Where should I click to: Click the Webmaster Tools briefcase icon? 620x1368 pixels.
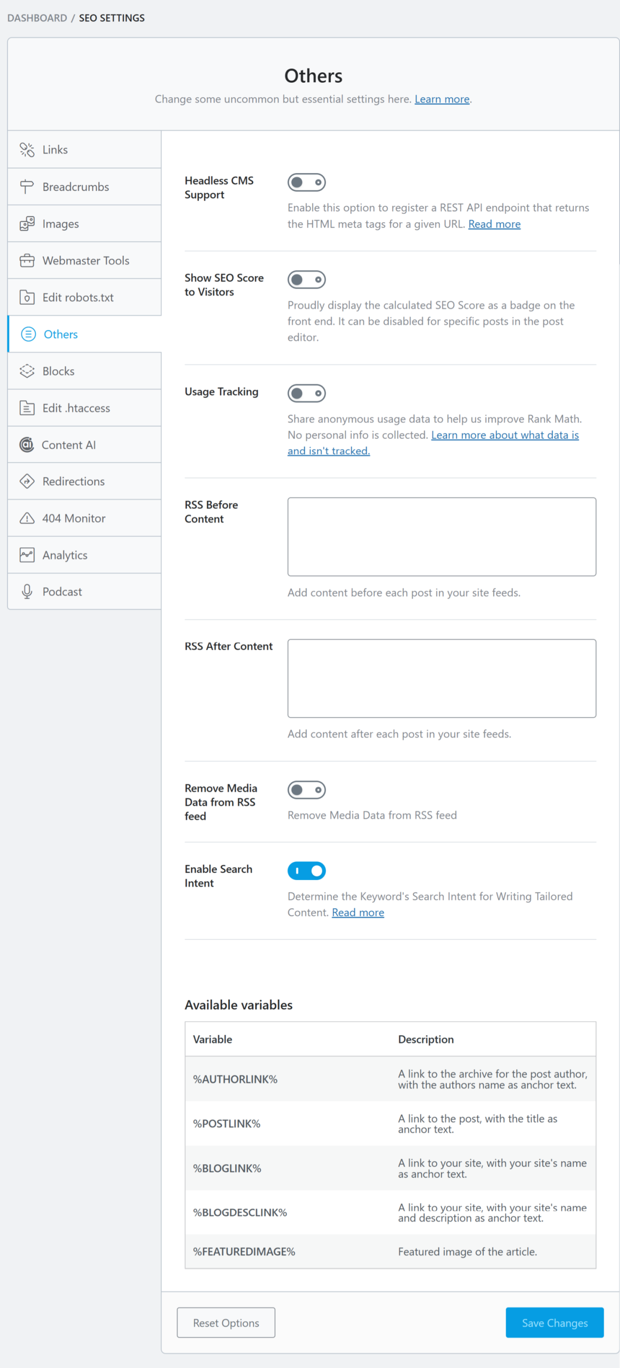pyautogui.click(x=27, y=260)
